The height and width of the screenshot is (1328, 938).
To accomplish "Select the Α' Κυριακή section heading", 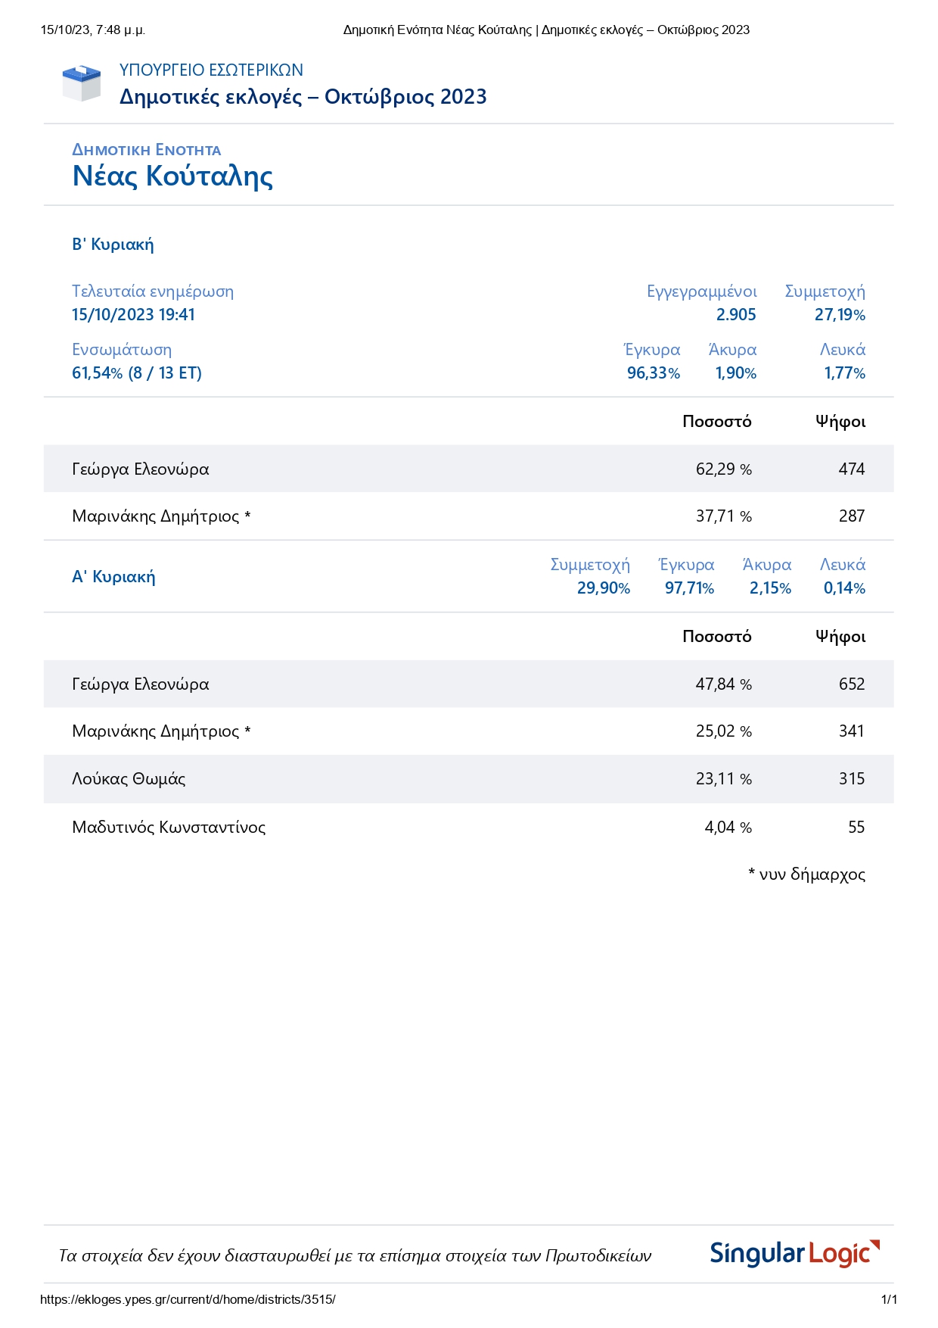I will [x=113, y=577].
